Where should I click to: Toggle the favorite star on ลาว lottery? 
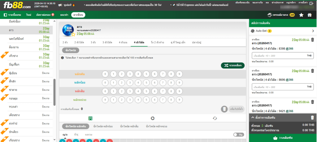73,35
